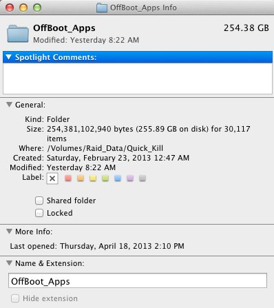Apply the gray label color
The height and width of the screenshot is (308, 274).
tap(143, 178)
